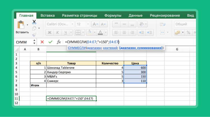Cancel formula entry with red X
Image resolution: width=210 pixels, height=117 pixels.
42,42
